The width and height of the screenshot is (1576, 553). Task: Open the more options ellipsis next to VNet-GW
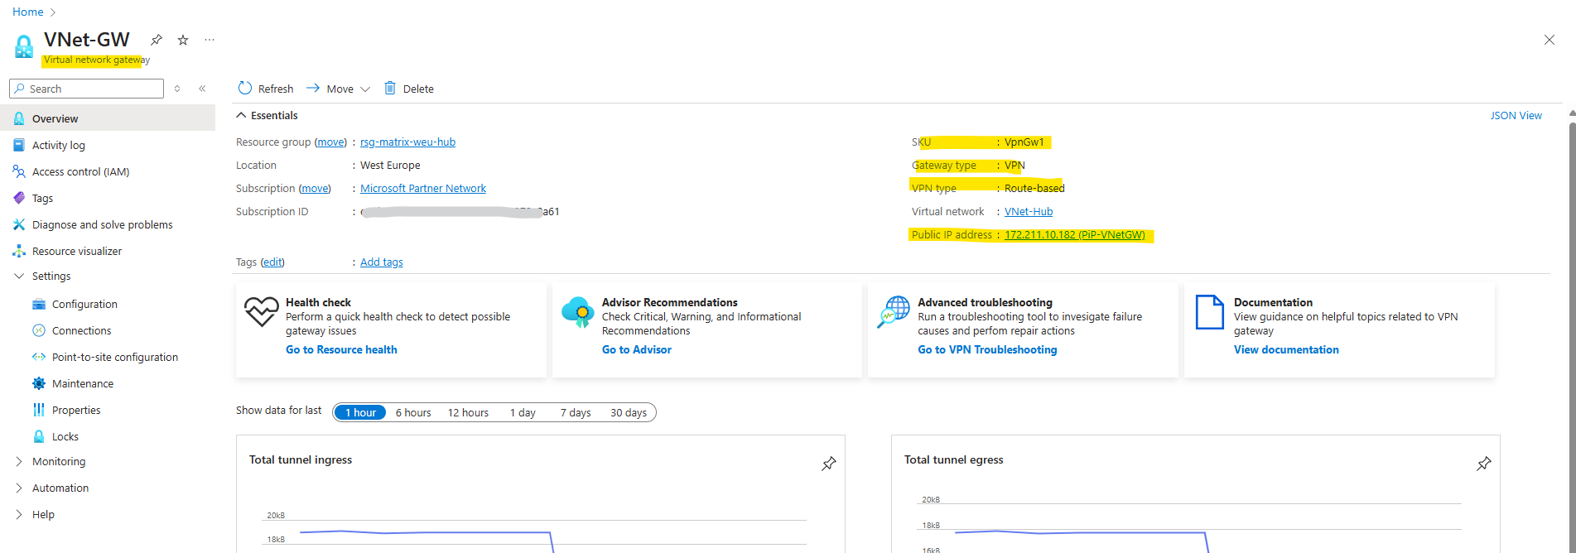(x=210, y=40)
